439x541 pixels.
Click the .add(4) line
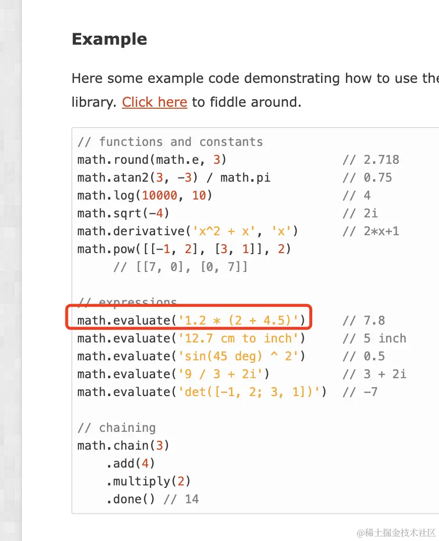pos(130,464)
